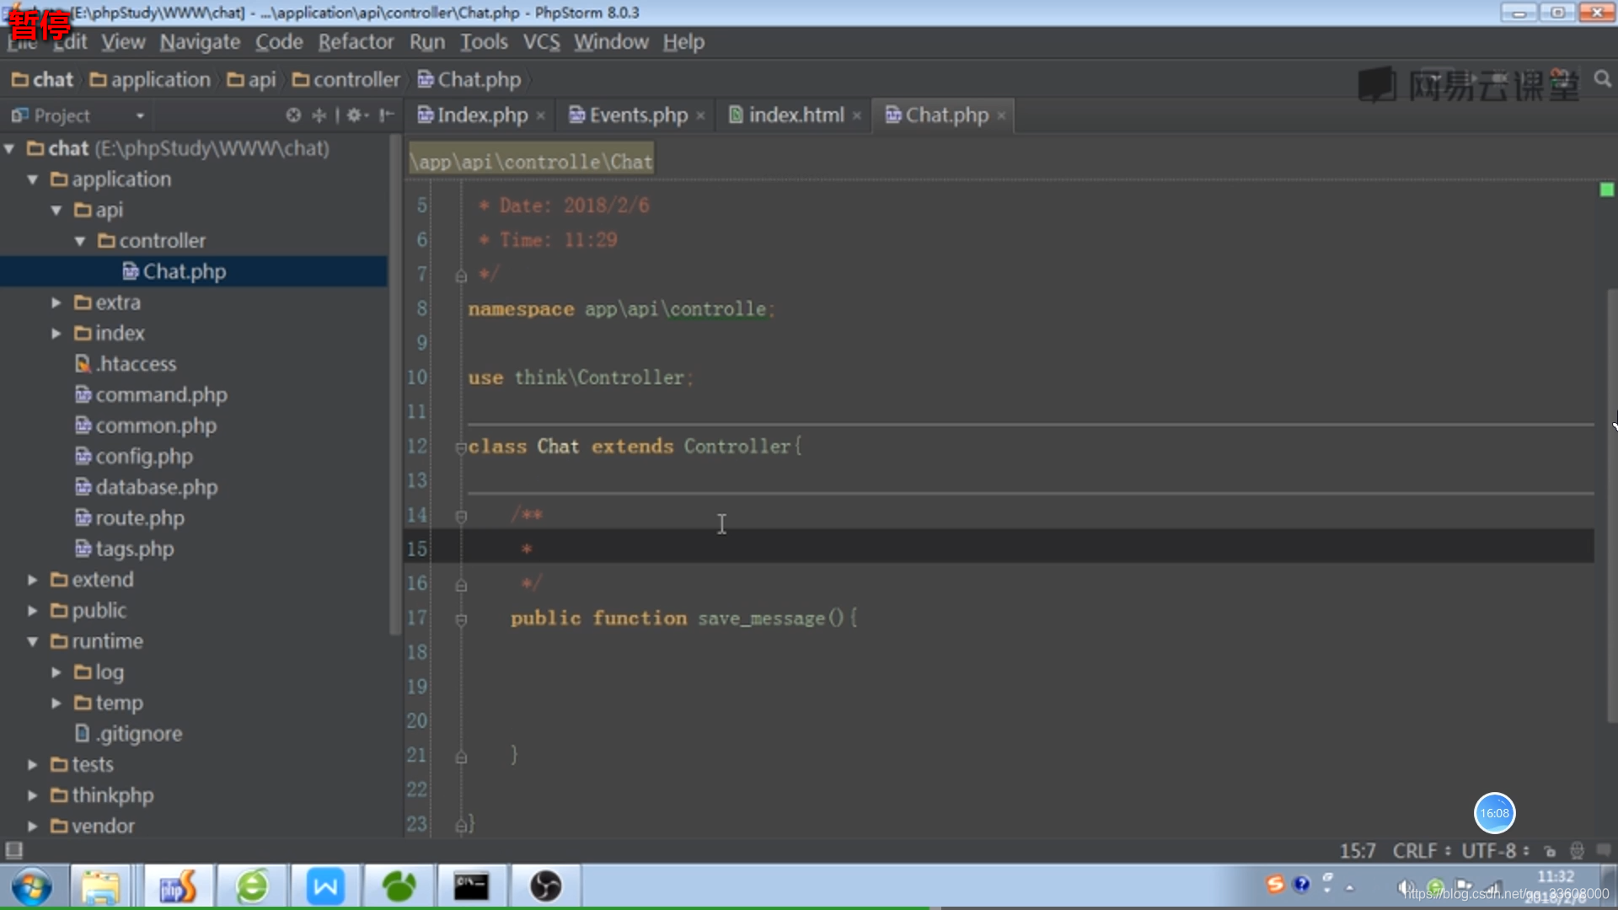
Task: Click the VCS menu item
Action: [541, 41]
